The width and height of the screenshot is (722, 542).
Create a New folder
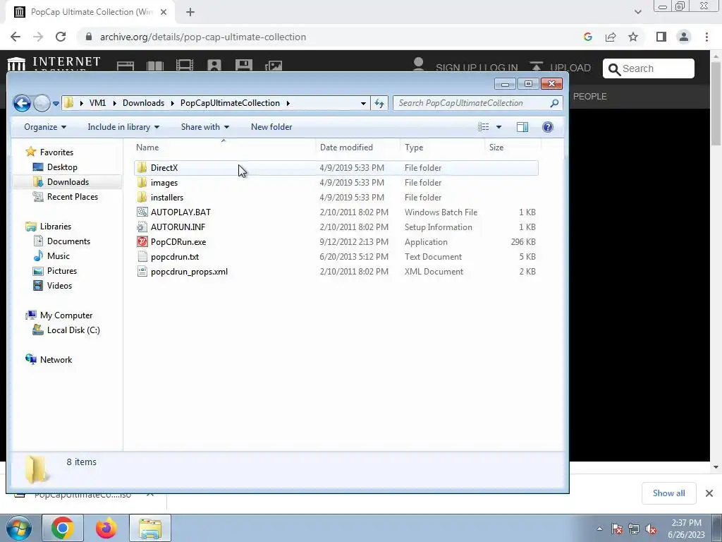[x=271, y=127]
